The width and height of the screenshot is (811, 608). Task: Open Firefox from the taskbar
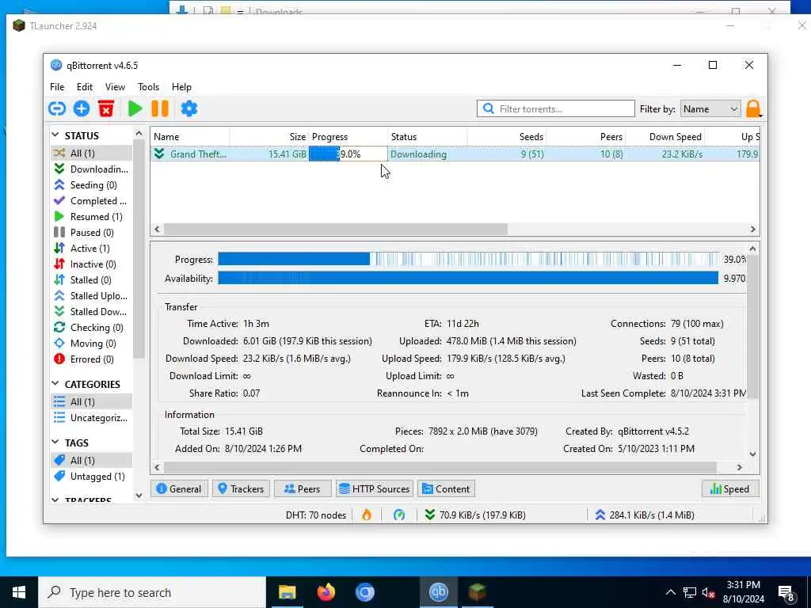(x=326, y=592)
